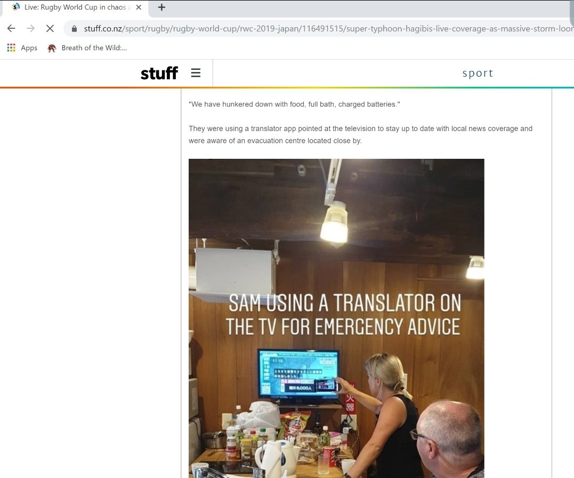Image resolution: width=574 pixels, height=478 pixels.
Task: Open the sport section heading link
Action: point(478,73)
